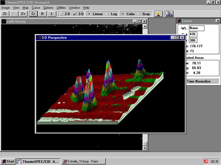Click the 176-177 value in Cursor panel
The image size is (221, 165).
196,46
